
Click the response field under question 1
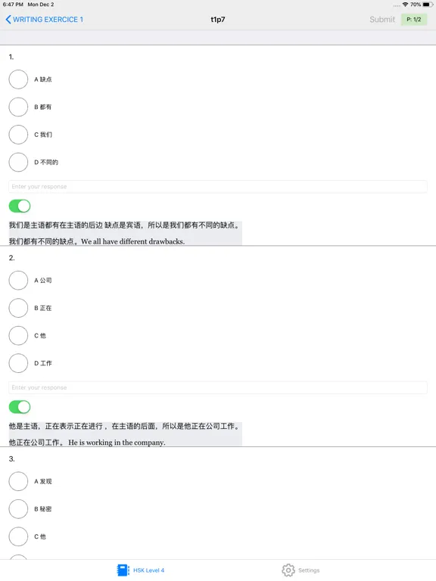coord(218,186)
